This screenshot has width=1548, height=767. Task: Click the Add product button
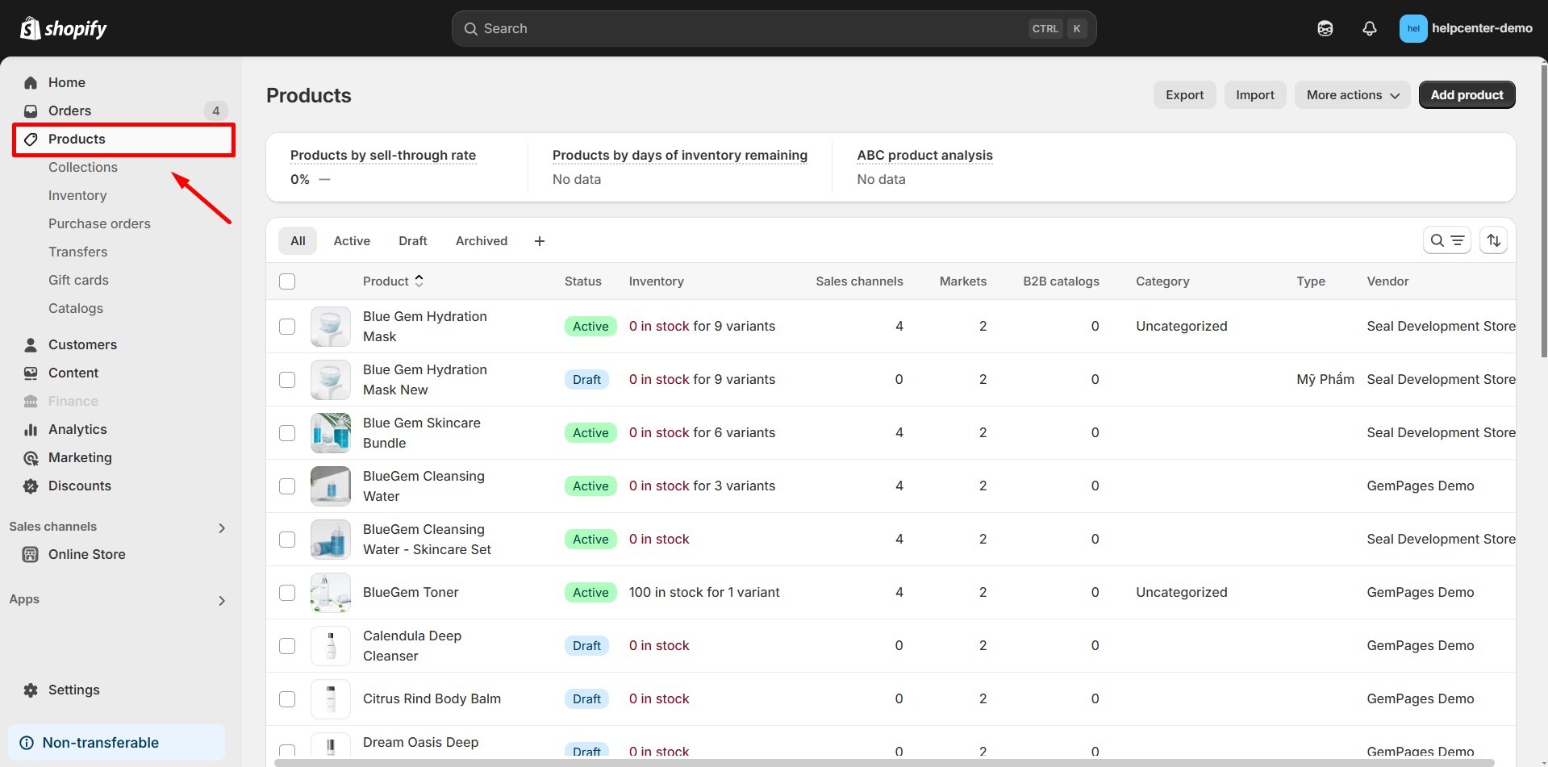click(1467, 95)
